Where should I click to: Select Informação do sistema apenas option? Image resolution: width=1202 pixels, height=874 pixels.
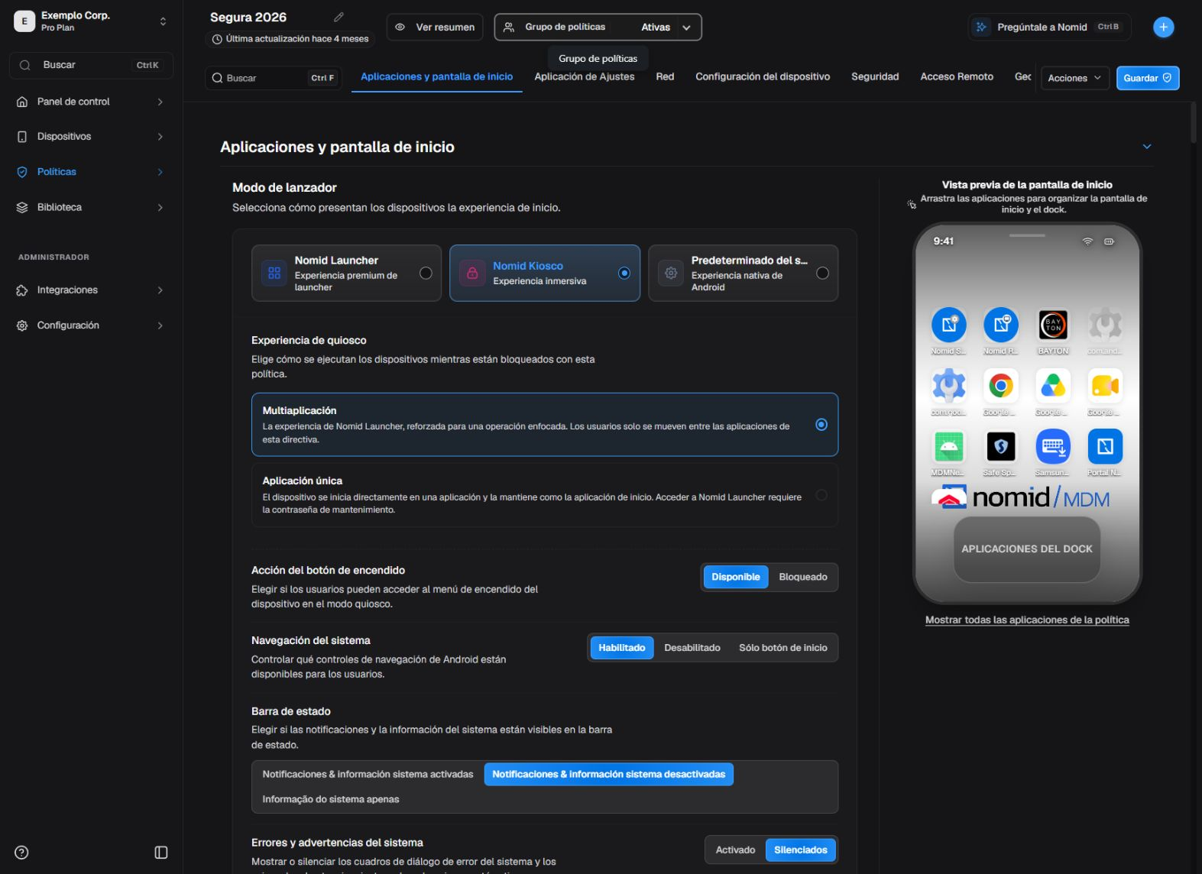pyautogui.click(x=331, y=799)
